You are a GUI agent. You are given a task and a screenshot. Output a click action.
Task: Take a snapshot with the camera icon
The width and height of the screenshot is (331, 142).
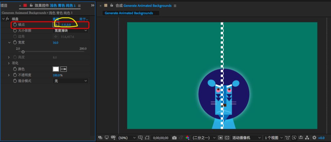tap(174, 138)
